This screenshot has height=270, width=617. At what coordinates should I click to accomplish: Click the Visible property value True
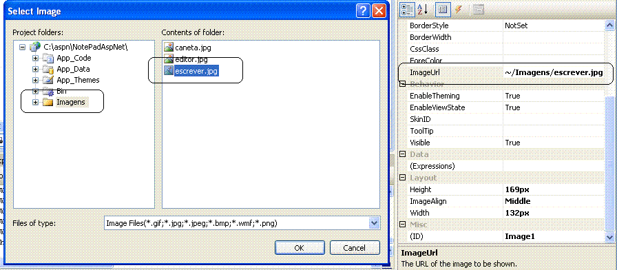[x=513, y=143]
